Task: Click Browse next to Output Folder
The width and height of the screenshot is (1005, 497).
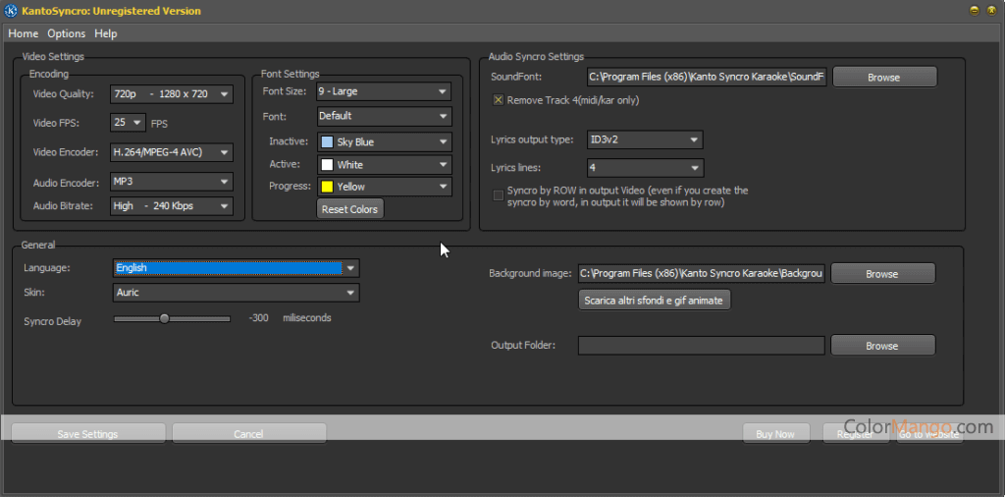Action: [x=882, y=346]
